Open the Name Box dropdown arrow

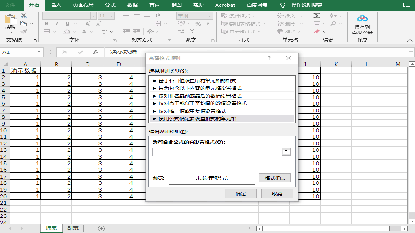tap(39, 52)
